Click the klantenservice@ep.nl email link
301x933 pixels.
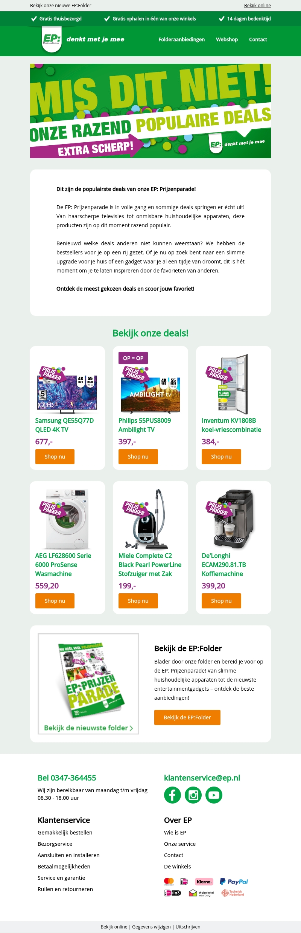(202, 777)
